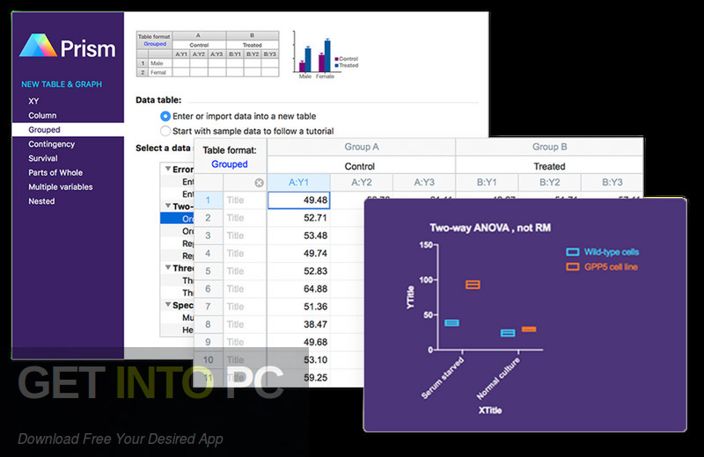Click the Title cell in row 2
The height and width of the screenshot is (457, 704).
pyautogui.click(x=245, y=218)
